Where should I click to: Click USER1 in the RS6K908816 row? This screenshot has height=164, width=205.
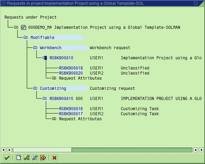pyautogui.click(x=96, y=109)
